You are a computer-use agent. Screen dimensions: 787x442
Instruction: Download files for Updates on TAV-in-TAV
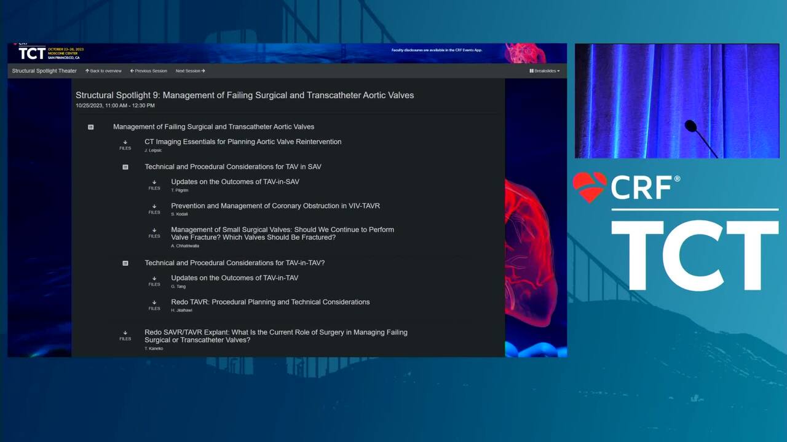tap(154, 281)
